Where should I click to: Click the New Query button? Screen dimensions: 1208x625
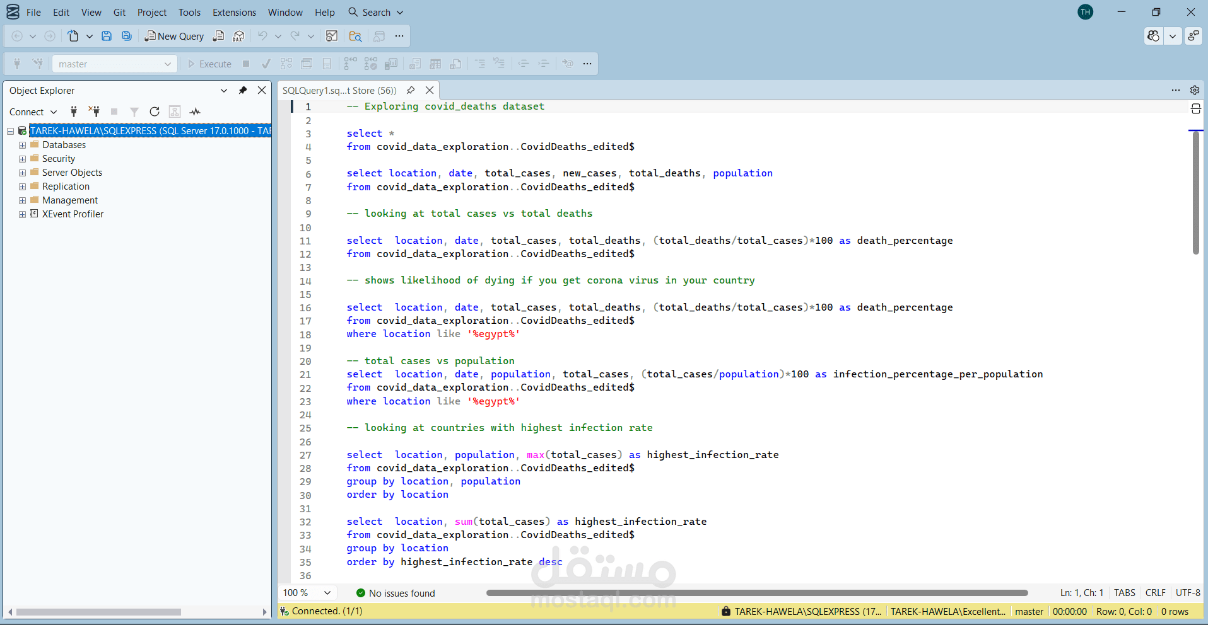[174, 36]
